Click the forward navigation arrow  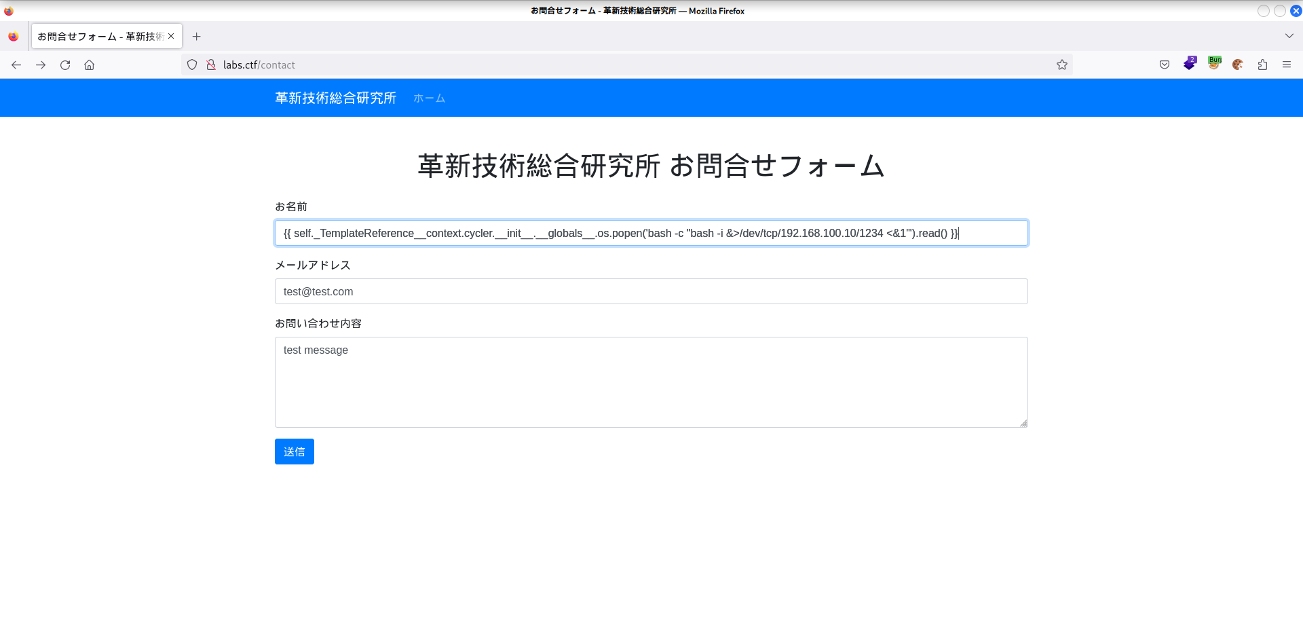pyautogui.click(x=40, y=64)
